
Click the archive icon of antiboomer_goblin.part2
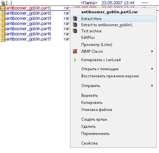[x=3, y=13]
